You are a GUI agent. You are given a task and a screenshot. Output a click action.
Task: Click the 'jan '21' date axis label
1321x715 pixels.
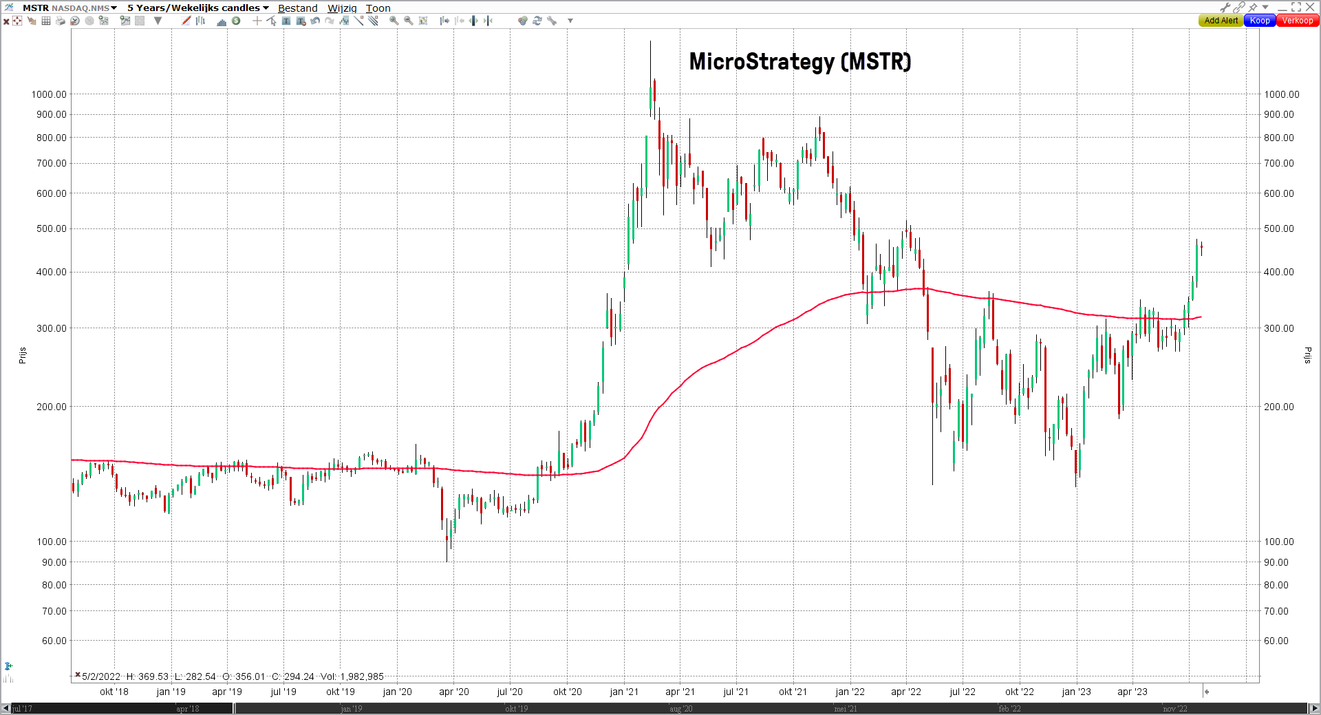pyautogui.click(x=624, y=692)
